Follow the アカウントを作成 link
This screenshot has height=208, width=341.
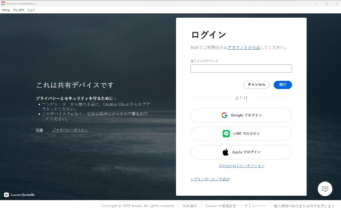244,47
